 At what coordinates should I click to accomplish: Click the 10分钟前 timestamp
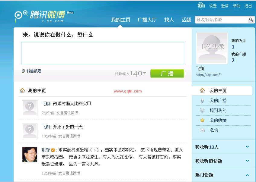pos(49,136)
